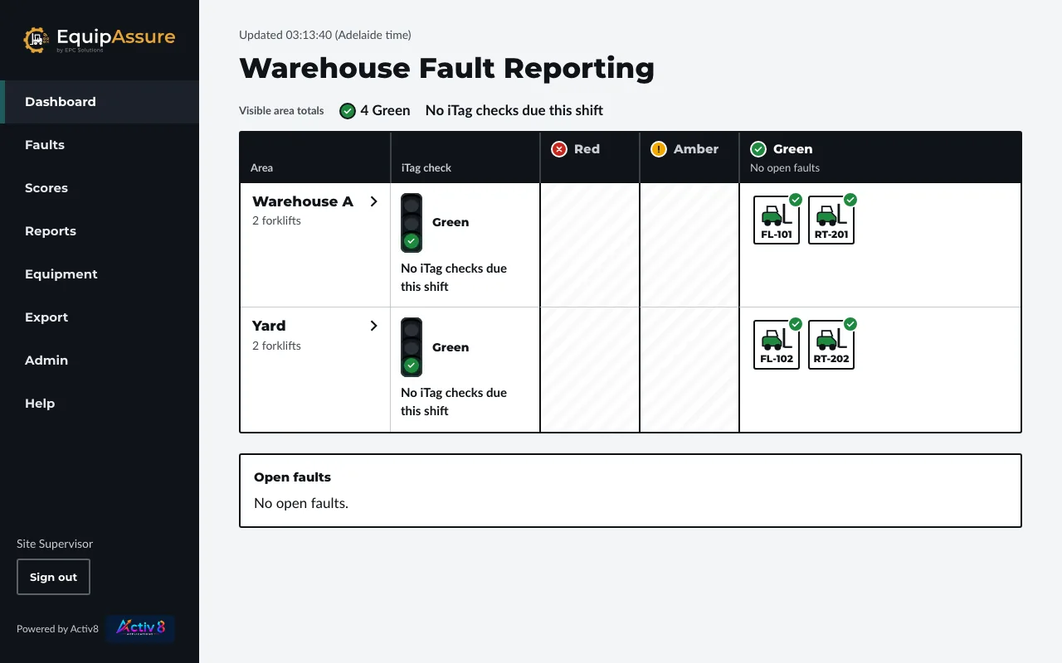The width and height of the screenshot is (1062, 663).
Task: Open forklift RT-202 icon
Action: 831,345
